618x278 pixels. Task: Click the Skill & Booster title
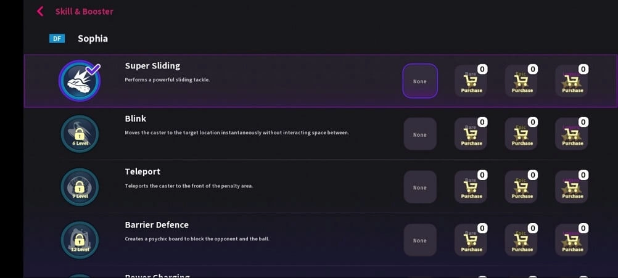84,11
